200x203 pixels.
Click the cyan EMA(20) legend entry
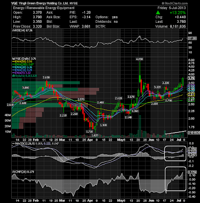tap(22, 67)
